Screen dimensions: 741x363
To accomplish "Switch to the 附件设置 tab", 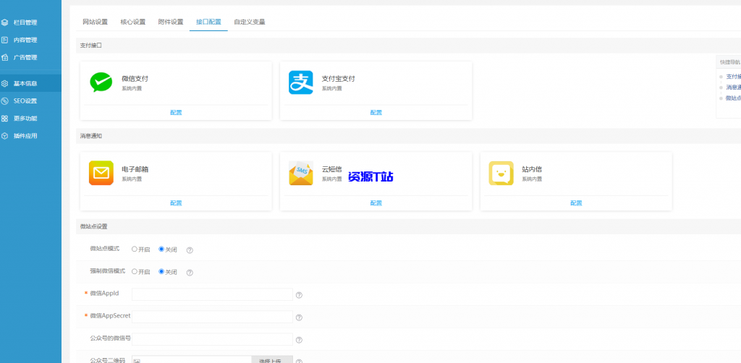I will point(171,22).
